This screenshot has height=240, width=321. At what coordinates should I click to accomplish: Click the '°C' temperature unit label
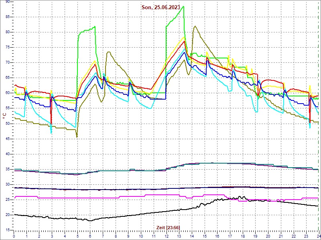[x=4, y=116]
